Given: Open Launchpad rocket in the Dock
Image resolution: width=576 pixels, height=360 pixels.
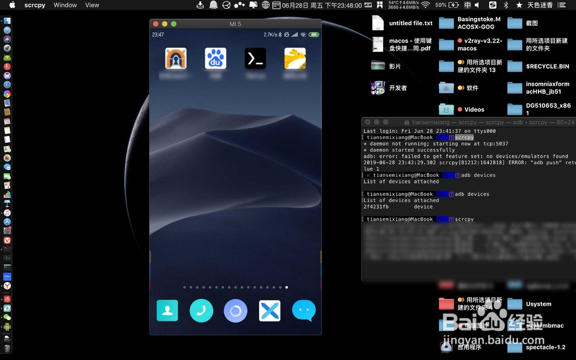Looking at the screenshot, I should 7,48.
